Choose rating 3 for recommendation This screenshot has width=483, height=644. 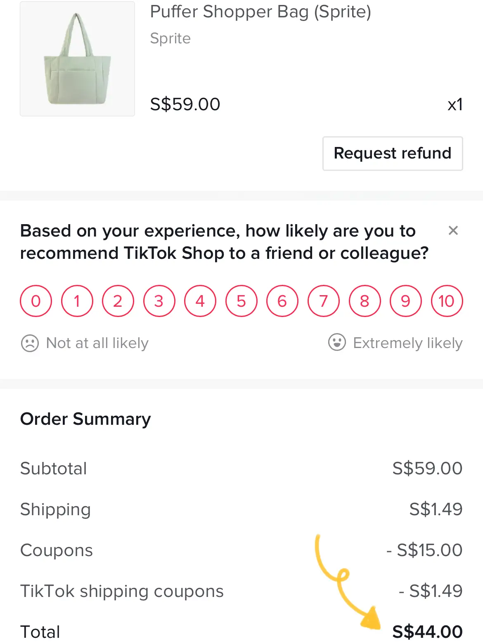tap(159, 301)
